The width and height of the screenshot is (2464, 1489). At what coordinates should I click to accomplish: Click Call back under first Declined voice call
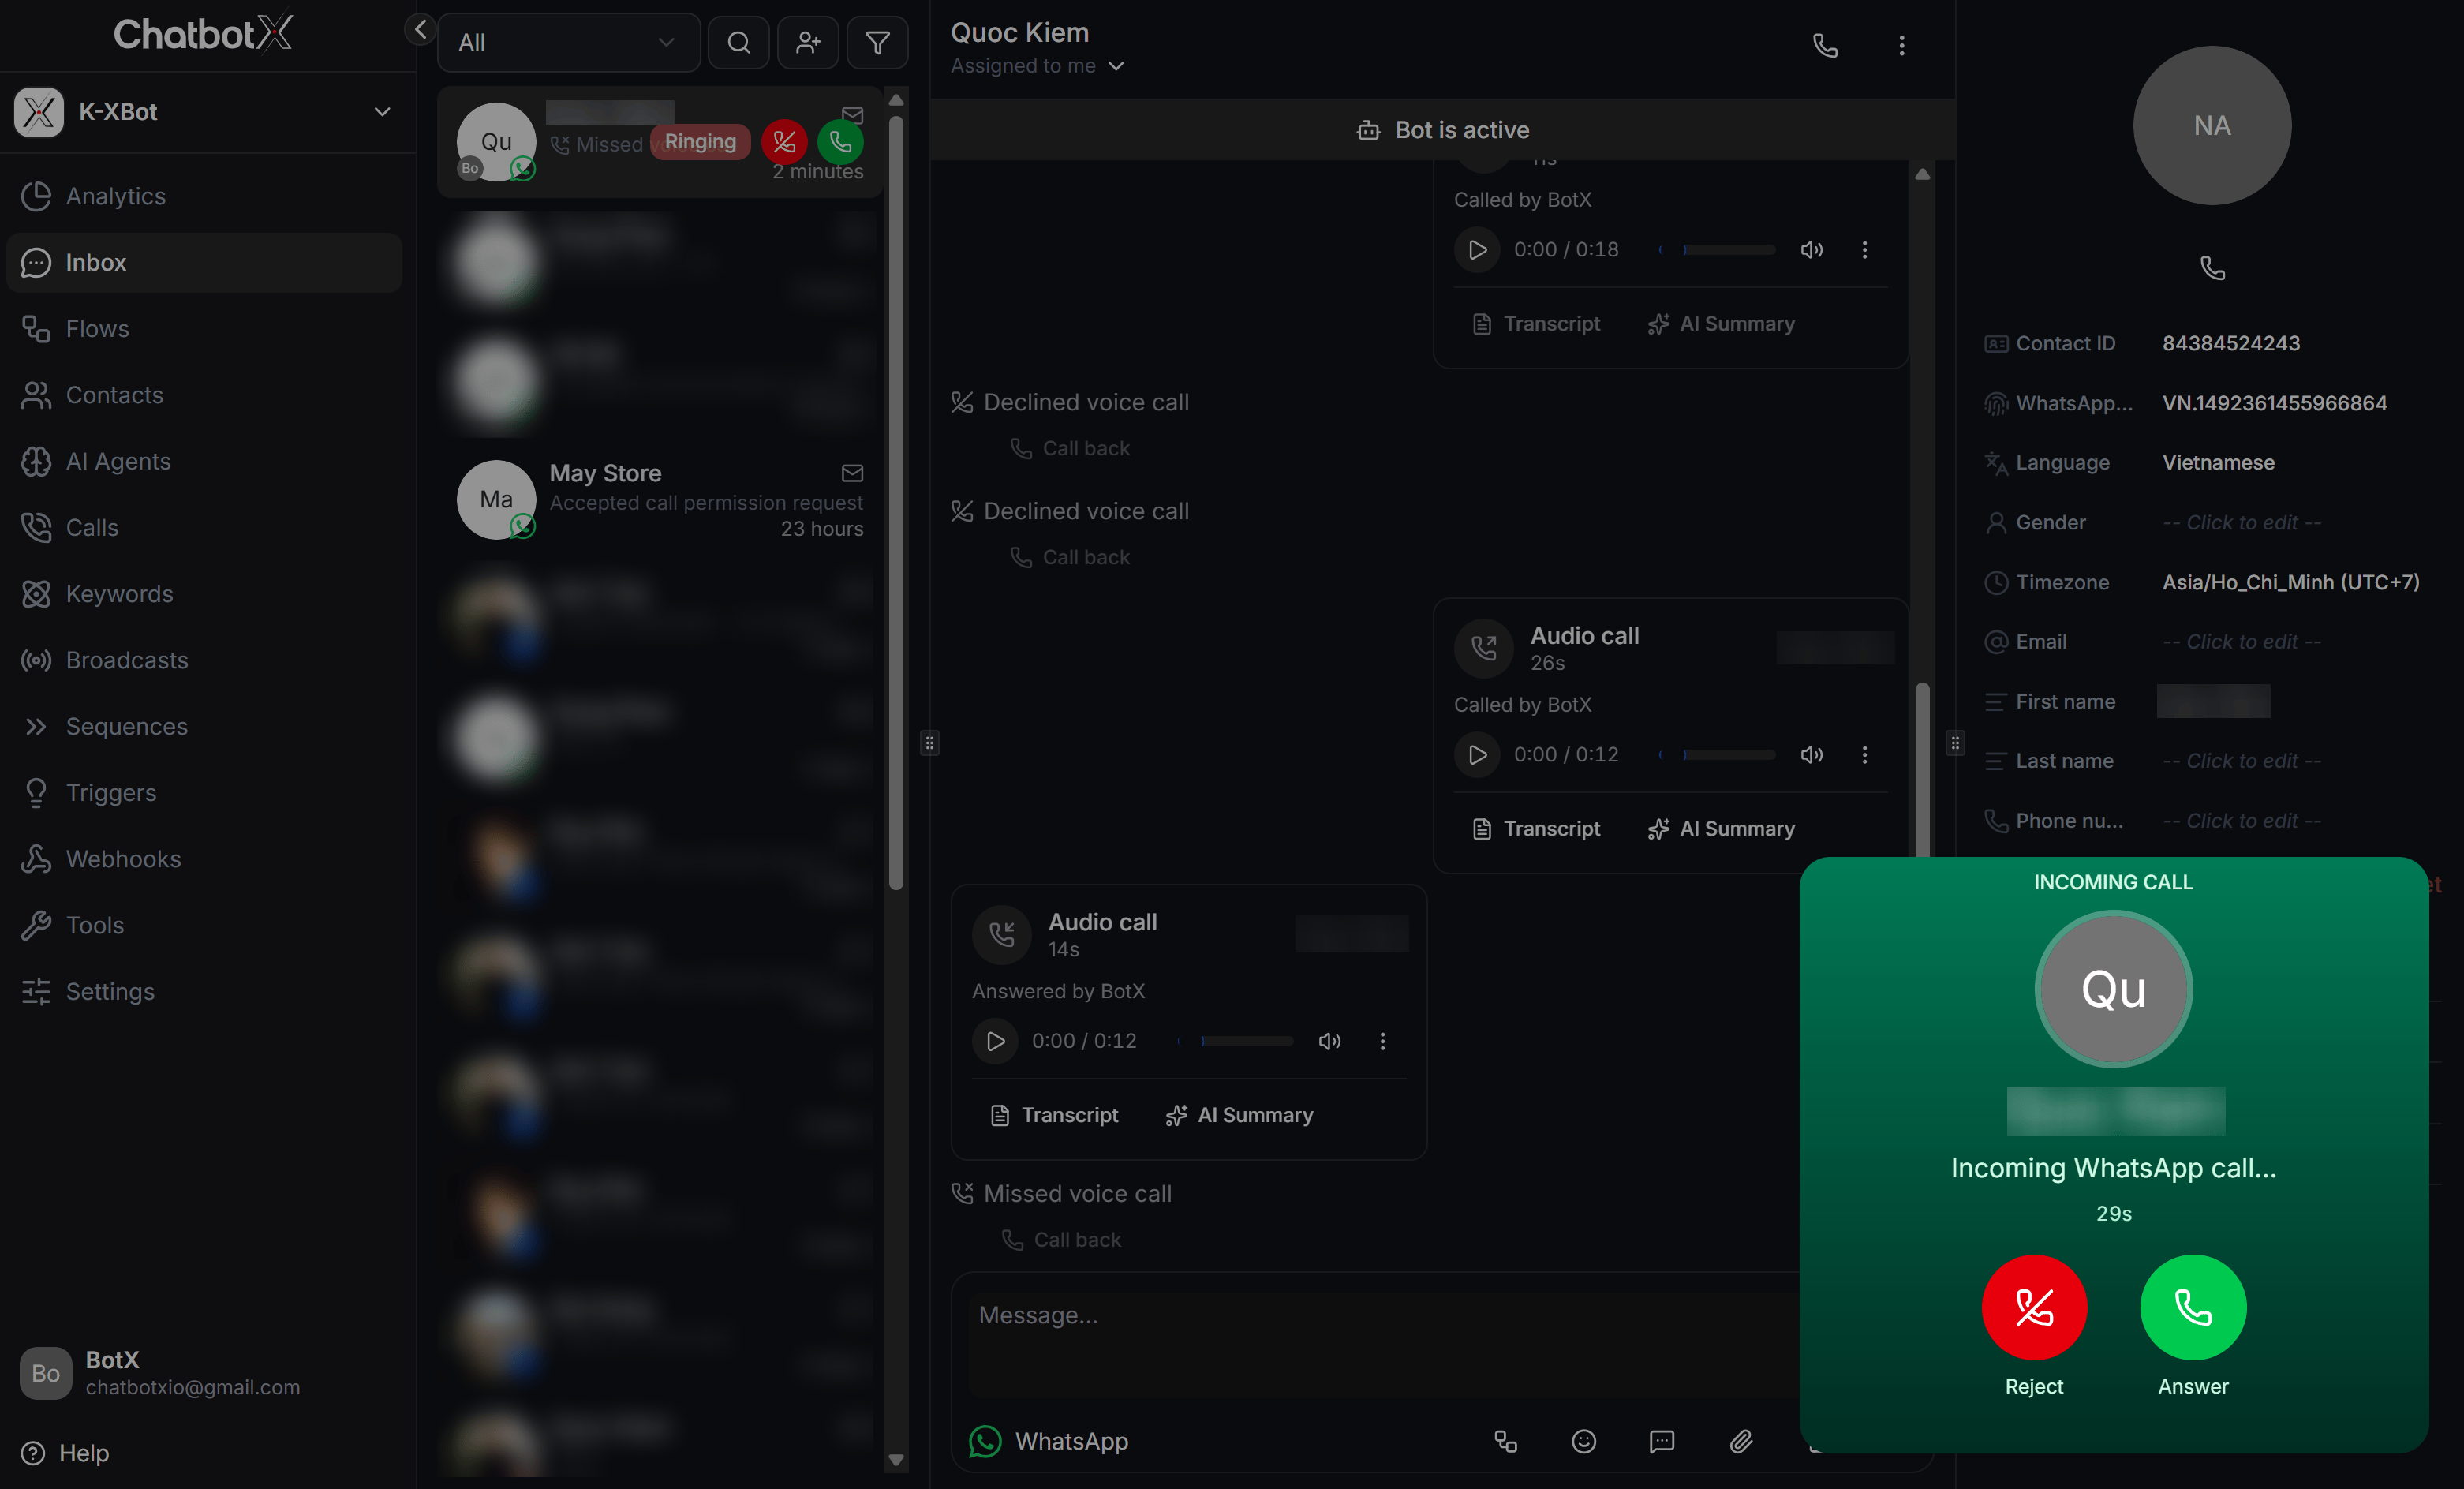point(1070,448)
